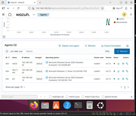Open Terminal from the Ubuntu dock
The height and width of the screenshot is (116, 136).
click(78, 105)
